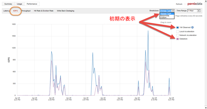Click the Datastore legend label

[x=183, y=39]
